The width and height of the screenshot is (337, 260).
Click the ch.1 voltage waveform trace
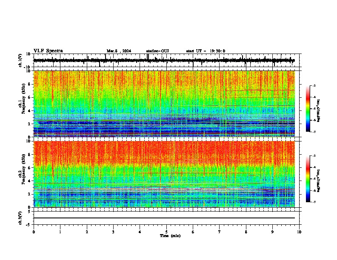click(x=164, y=60)
